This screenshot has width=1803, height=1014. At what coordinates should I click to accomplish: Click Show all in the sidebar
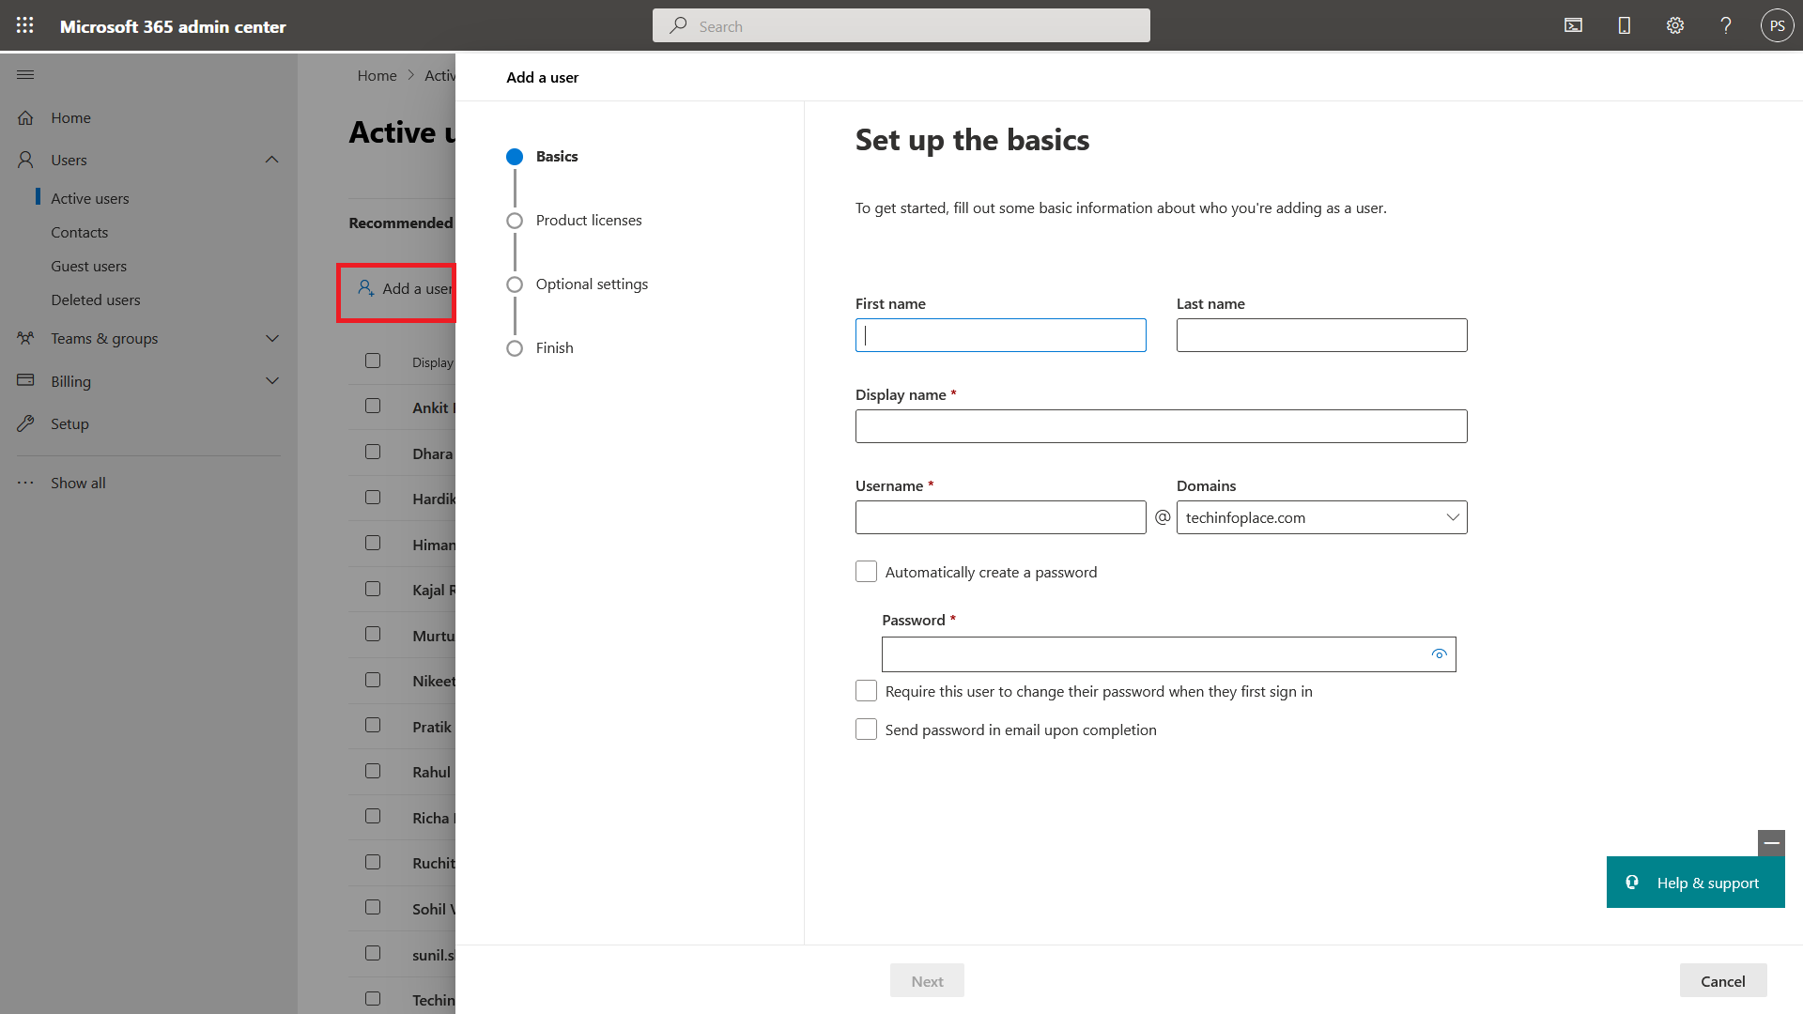point(78,483)
